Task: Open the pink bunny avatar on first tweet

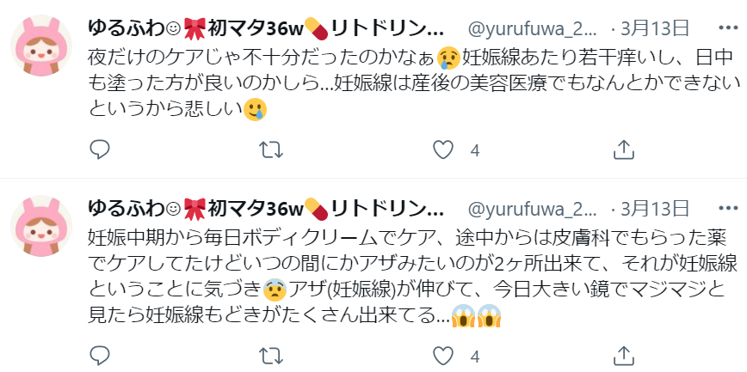Action: 41,46
